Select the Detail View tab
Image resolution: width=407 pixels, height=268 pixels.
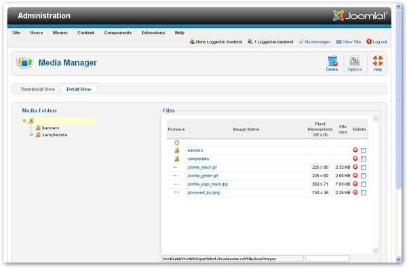[79, 89]
